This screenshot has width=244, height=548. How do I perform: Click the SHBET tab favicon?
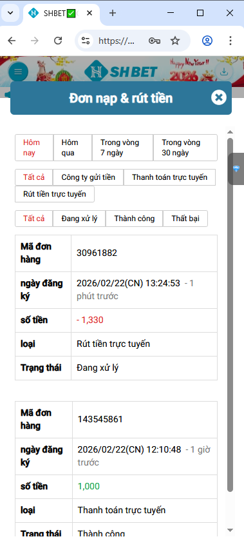pyautogui.click(x=33, y=14)
